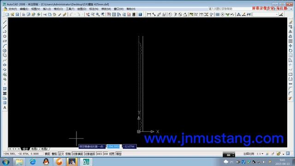Select the Ellipse draw tool
The width and height of the screenshot is (295, 166).
click(5, 65)
